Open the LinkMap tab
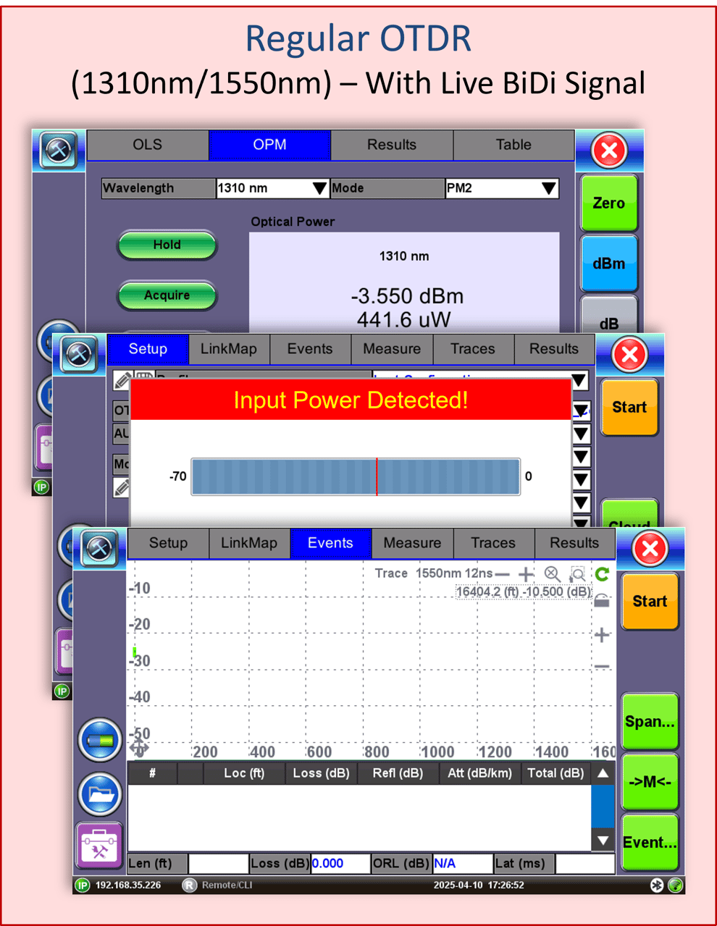 [249, 543]
